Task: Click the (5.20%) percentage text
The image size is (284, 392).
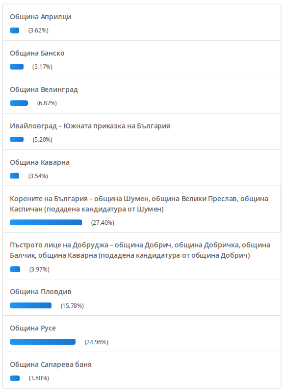Action: coord(43,140)
